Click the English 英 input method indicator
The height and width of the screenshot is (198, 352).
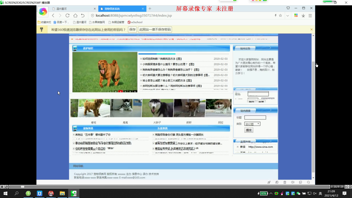click(x=320, y=194)
